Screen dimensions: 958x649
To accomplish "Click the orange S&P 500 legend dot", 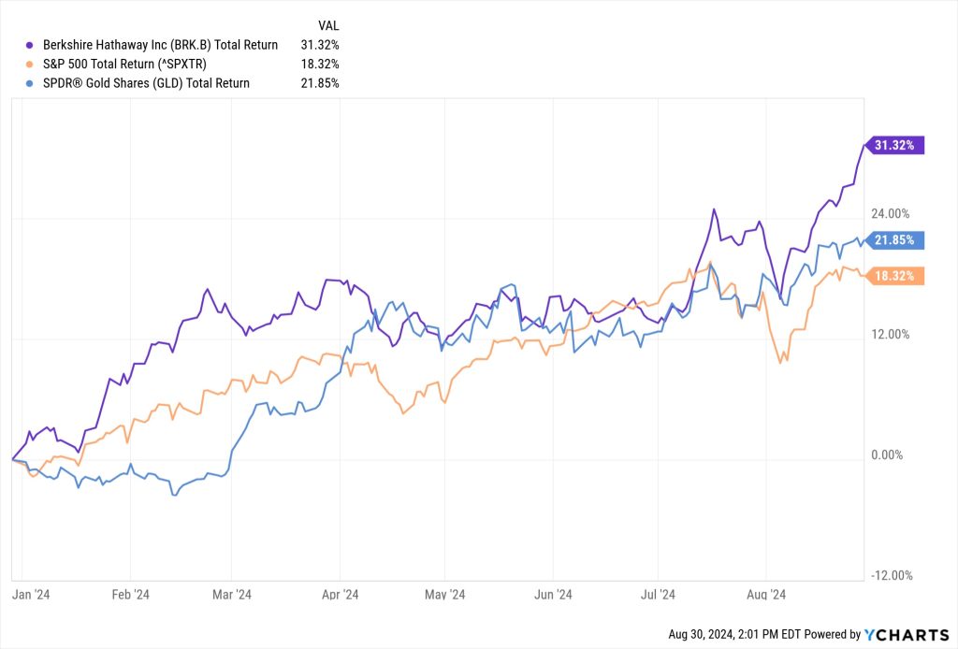I will click(x=31, y=64).
